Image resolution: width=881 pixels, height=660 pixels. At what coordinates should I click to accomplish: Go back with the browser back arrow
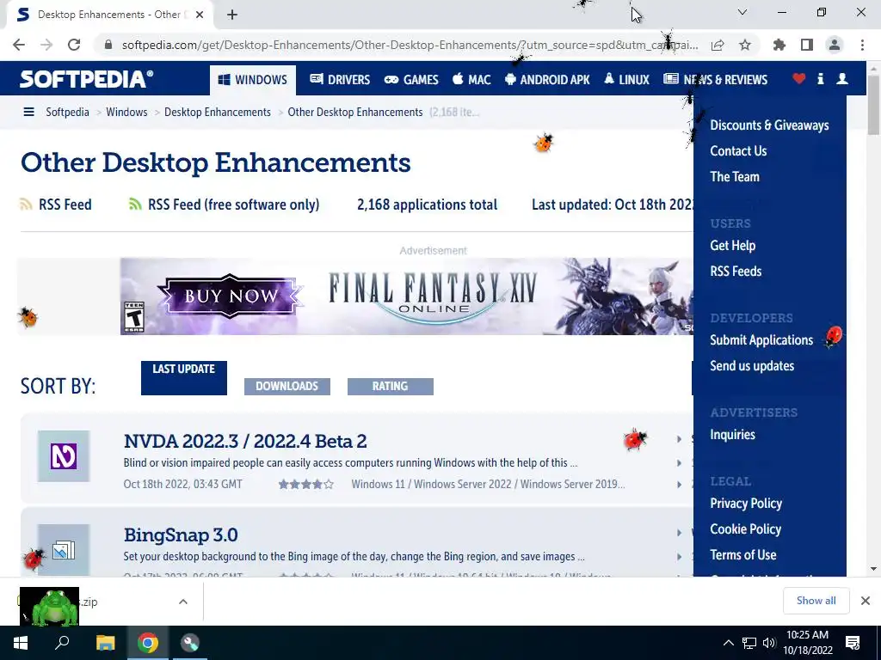(x=19, y=45)
